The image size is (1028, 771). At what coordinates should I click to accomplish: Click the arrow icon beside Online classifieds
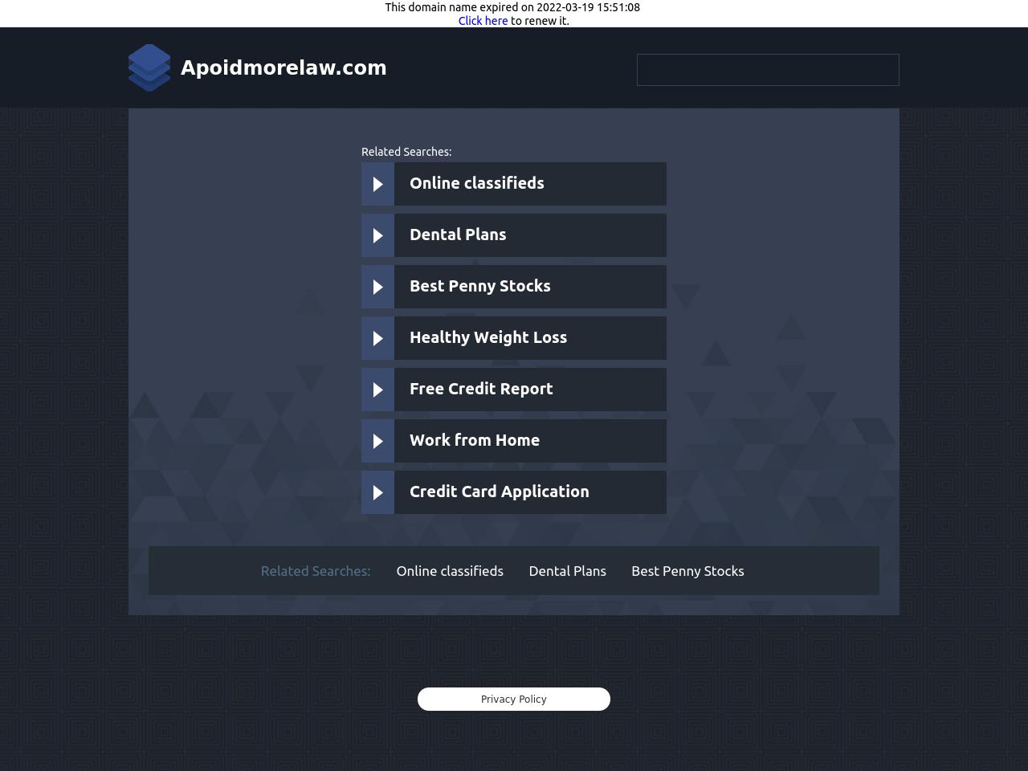click(377, 184)
